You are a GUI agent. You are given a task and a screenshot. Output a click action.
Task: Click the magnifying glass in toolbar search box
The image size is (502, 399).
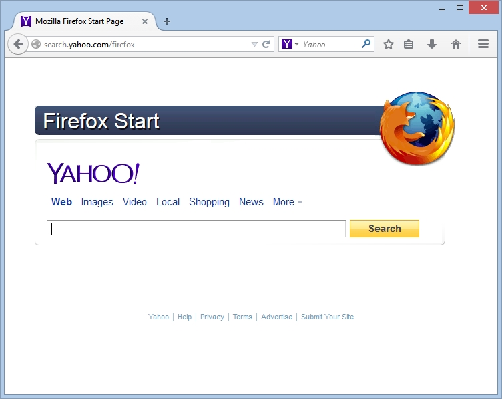(366, 44)
